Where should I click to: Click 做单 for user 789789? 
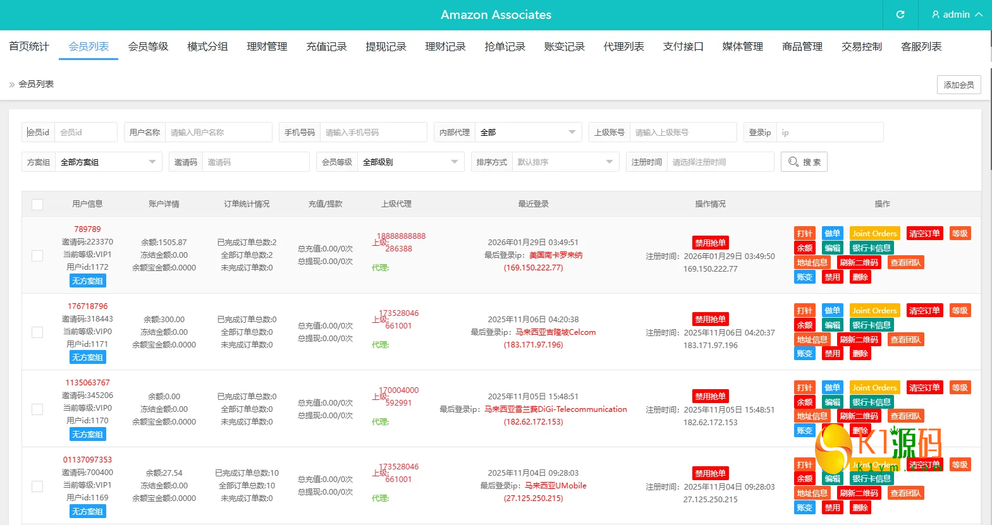click(832, 233)
